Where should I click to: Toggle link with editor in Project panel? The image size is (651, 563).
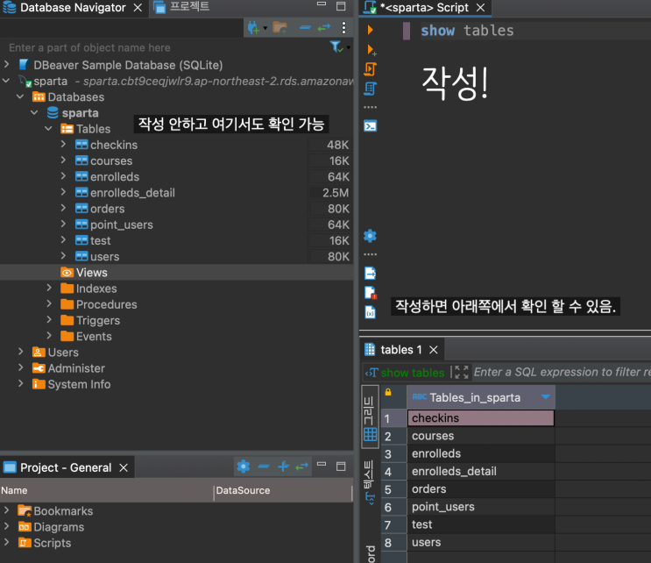(301, 467)
